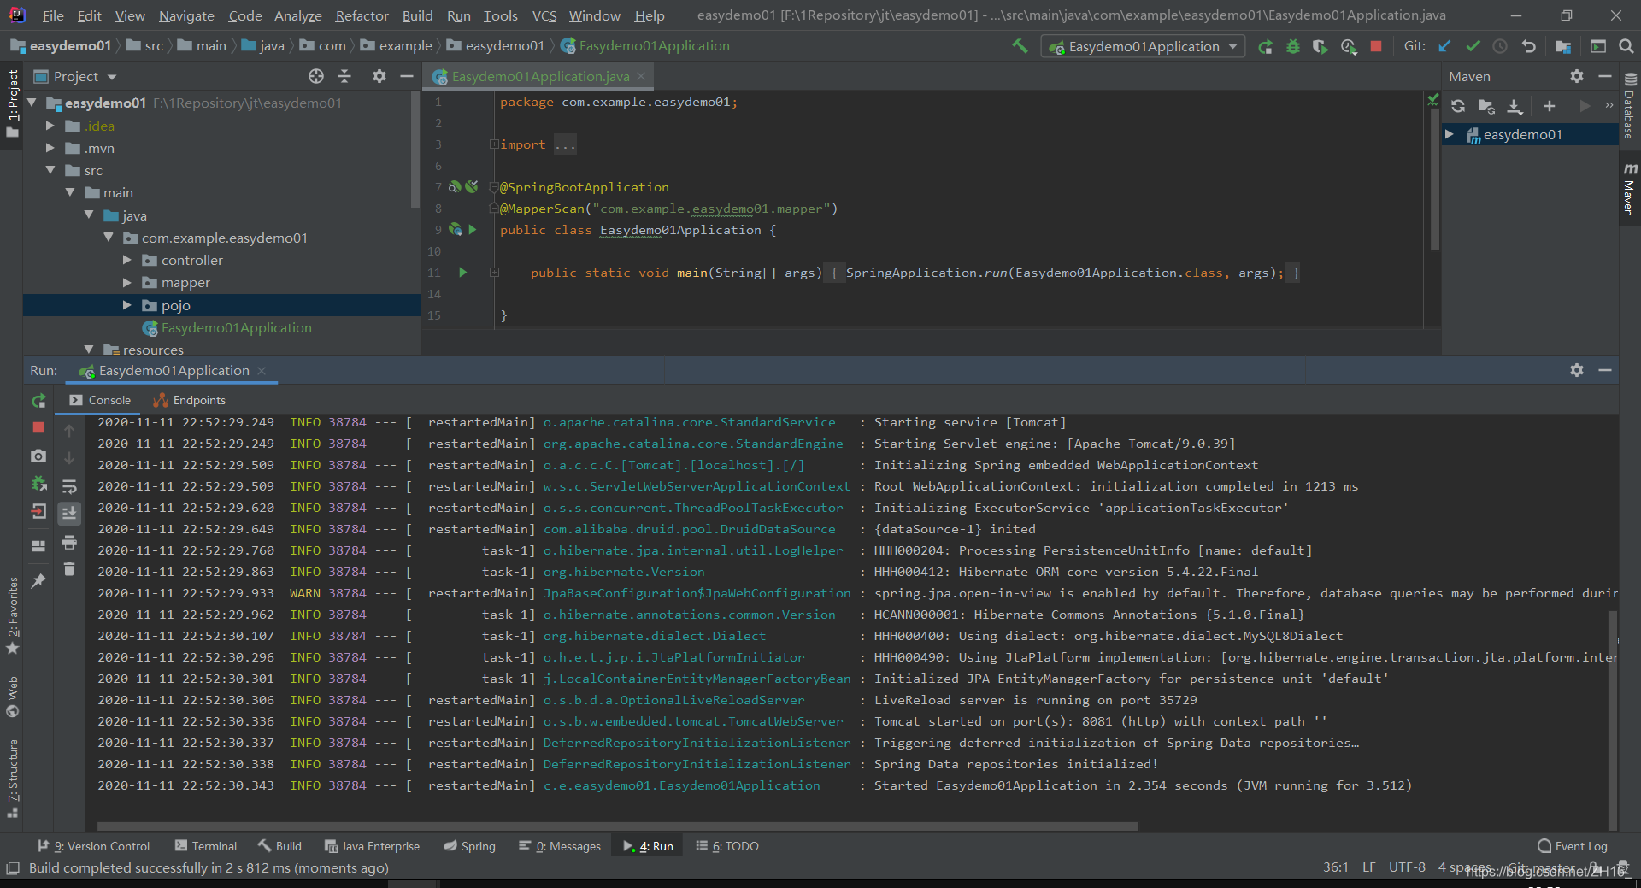Image resolution: width=1641 pixels, height=888 pixels.
Task: Run with Coverage icon in top toolbar
Action: pyautogui.click(x=1320, y=46)
